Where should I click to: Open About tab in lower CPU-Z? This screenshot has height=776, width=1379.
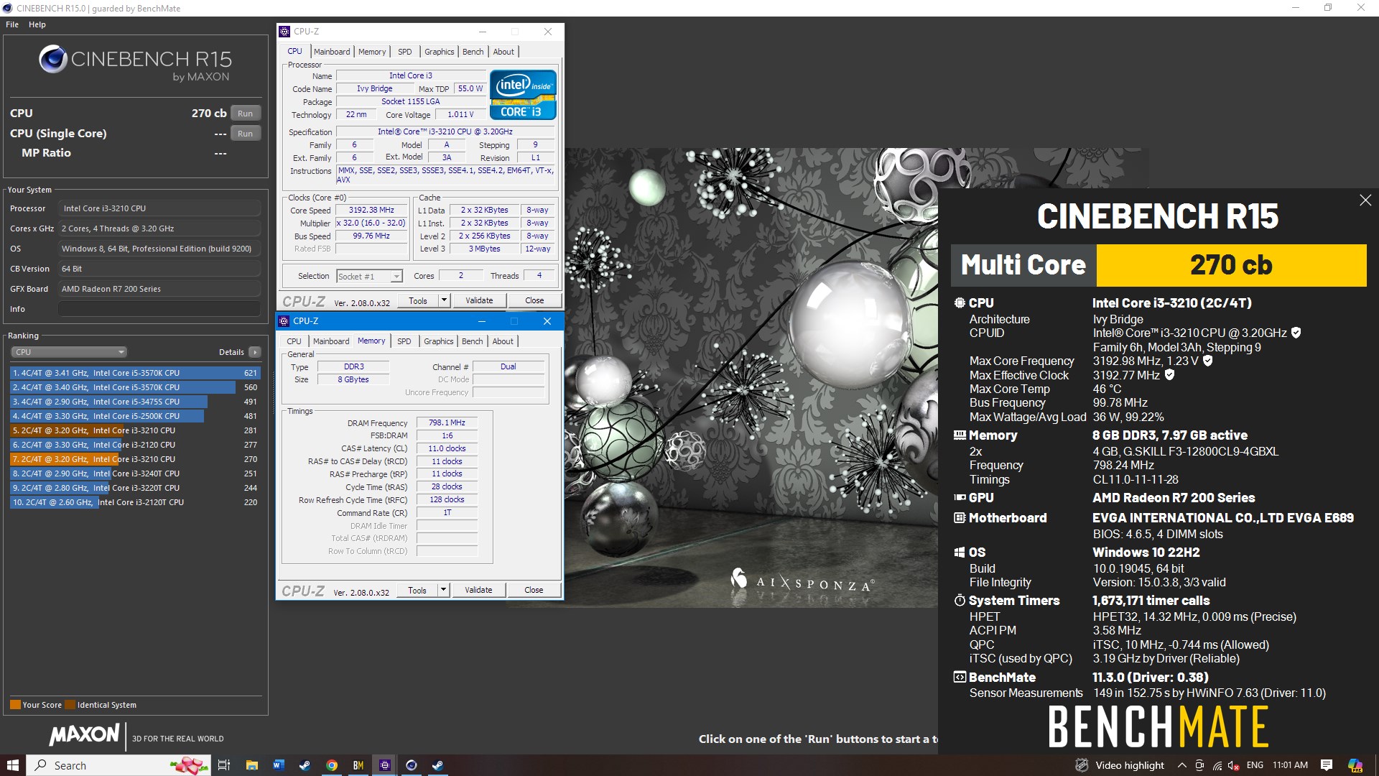click(503, 341)
